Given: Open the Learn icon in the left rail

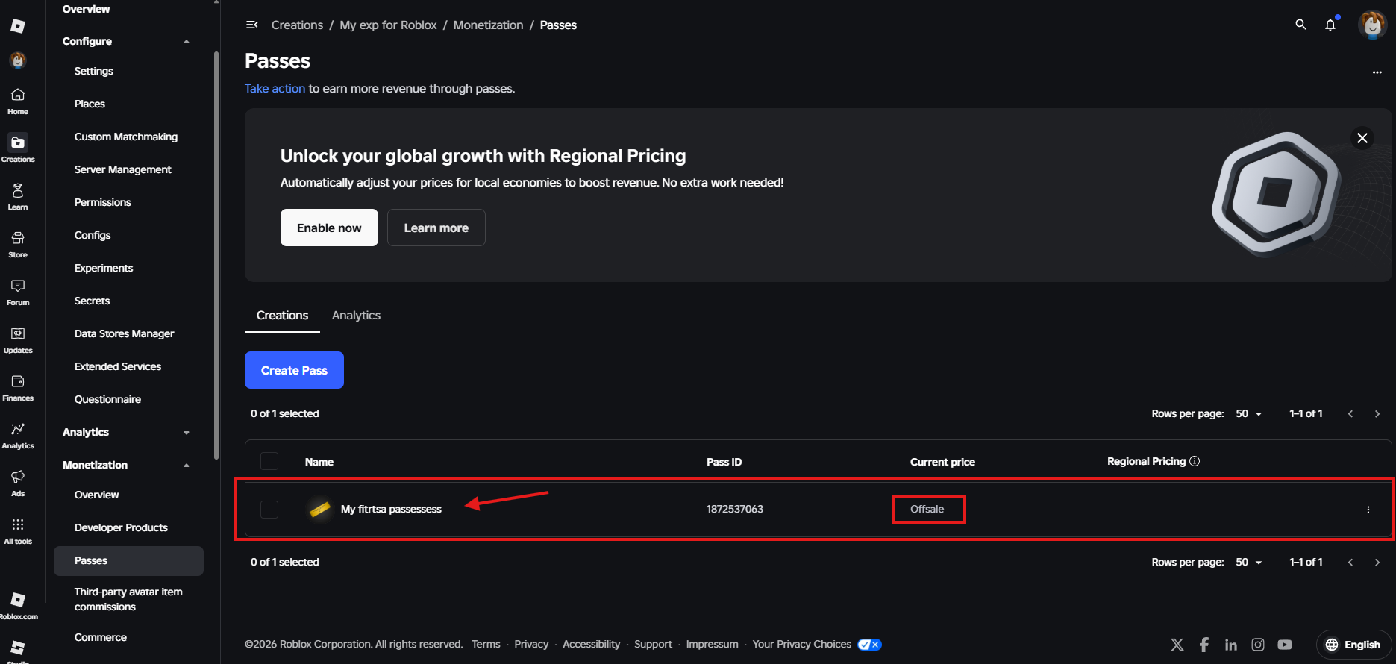Looking at the screenshot, I should point(18,196).
